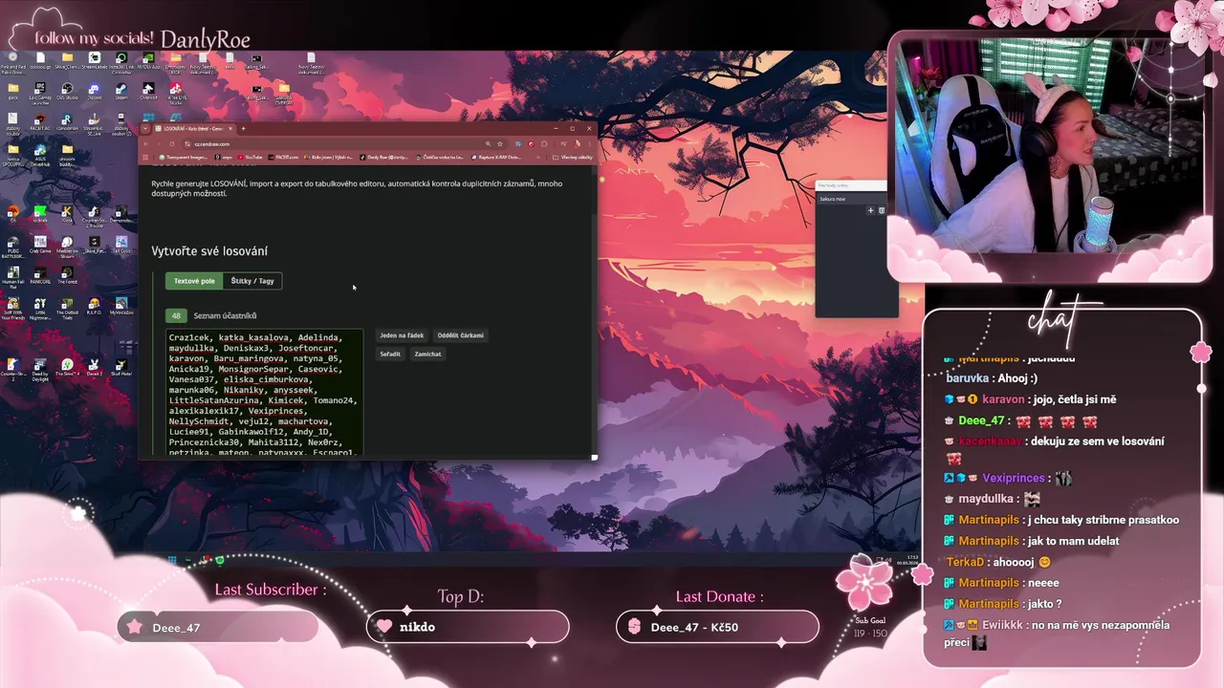This screenshot has height=688, width=1224.
Task: Click the page zoom magnifier in address bar
Action: click(x=489, y=143)
